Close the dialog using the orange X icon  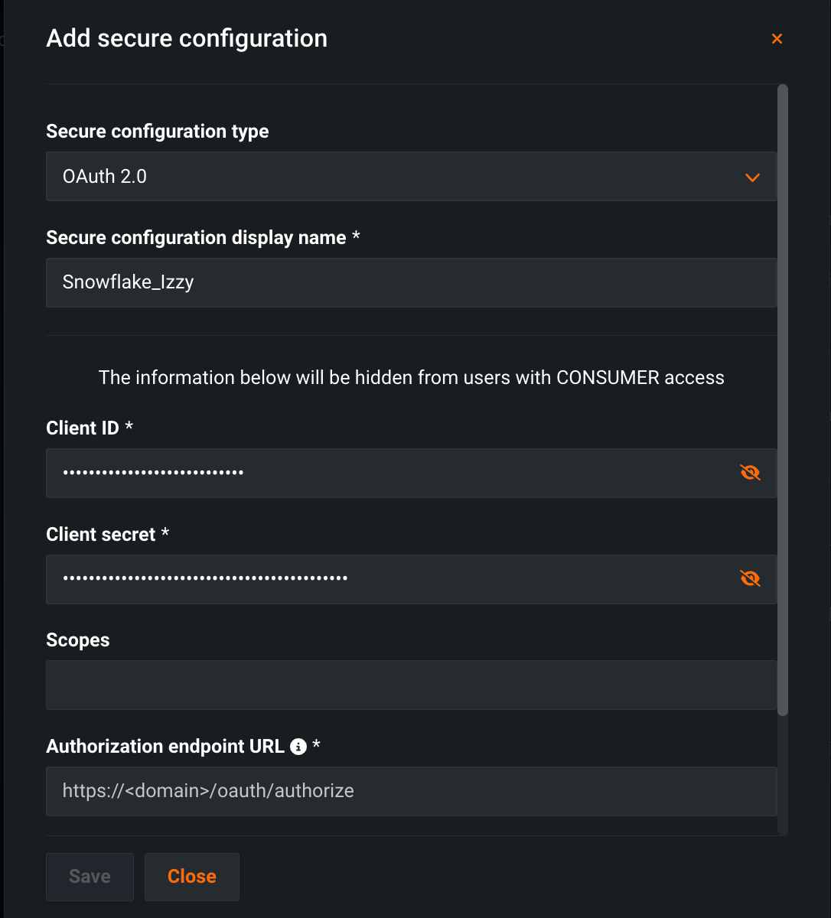[x=777, y=39]
